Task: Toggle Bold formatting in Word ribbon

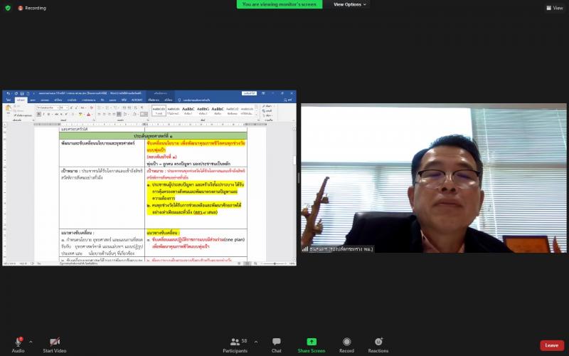Action: coord(39,115)
